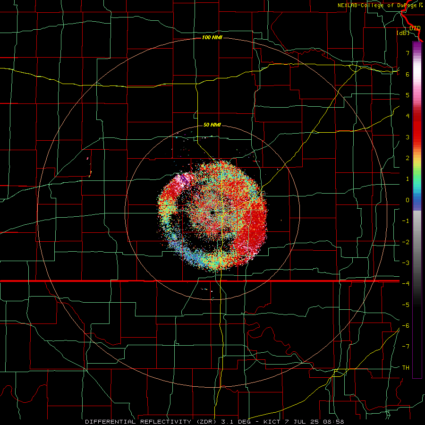Click the 5 value on color scale
425x425 pixels.
pos(408,95)
